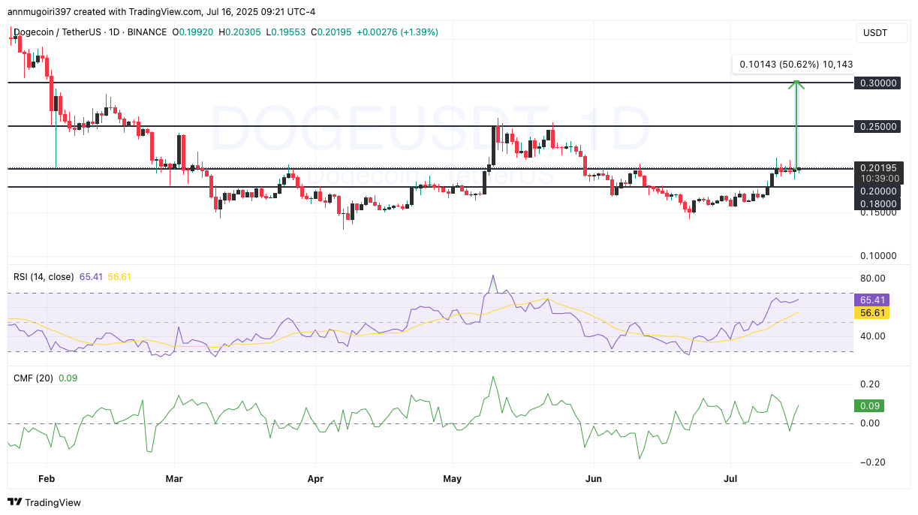Click the Jul label on time axis
The image size is (918, 515).
pos(730,477)
